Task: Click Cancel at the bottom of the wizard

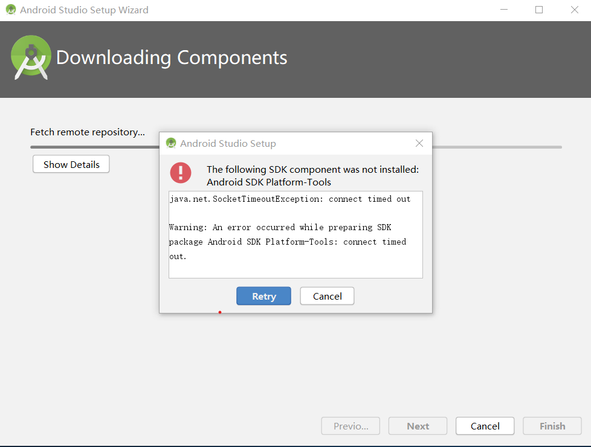Action: click(485, 426)
